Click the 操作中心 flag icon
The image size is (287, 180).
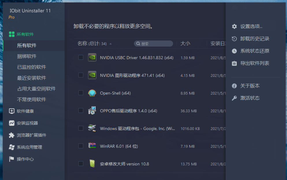[x=12, y=159]
